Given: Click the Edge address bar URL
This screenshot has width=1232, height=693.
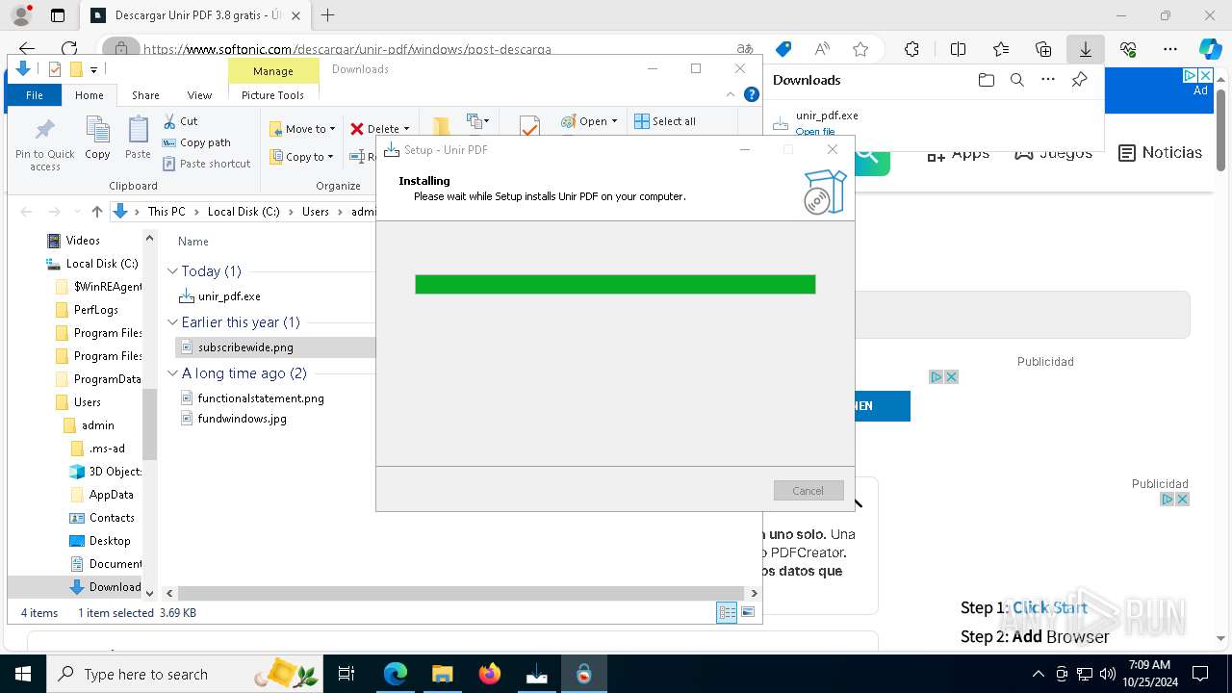Looking at the screenshot, I should coord(347,49).
